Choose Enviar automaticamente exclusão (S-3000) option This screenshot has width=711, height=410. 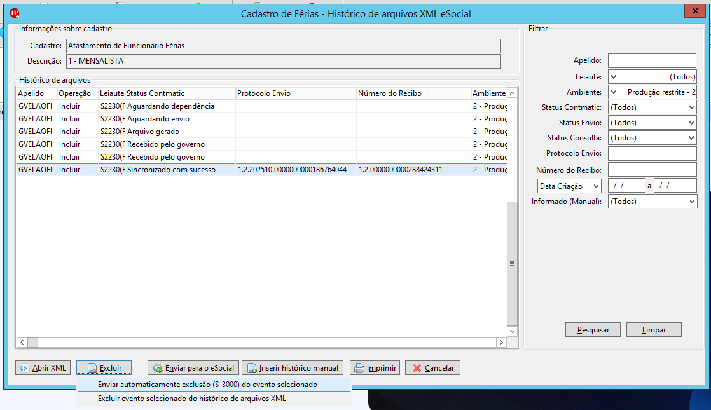pyautogui.click(x=214, y=385)
